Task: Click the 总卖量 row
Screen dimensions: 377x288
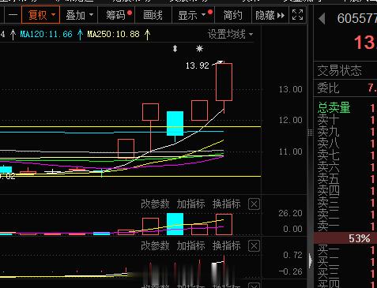Action: click(x=345, y=108)
